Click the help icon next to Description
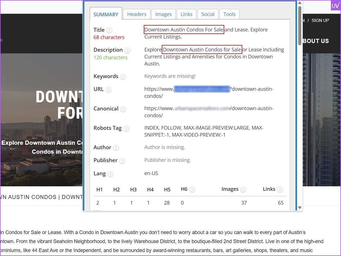 [127, 51]
